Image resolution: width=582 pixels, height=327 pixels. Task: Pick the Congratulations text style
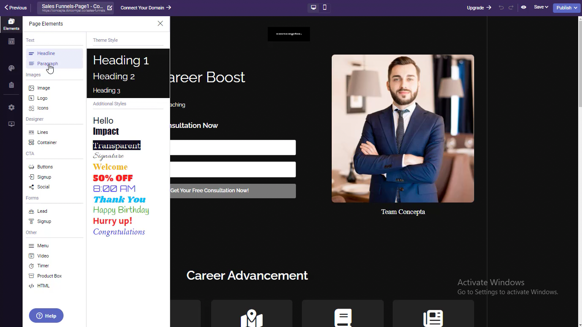pos(119,232)
